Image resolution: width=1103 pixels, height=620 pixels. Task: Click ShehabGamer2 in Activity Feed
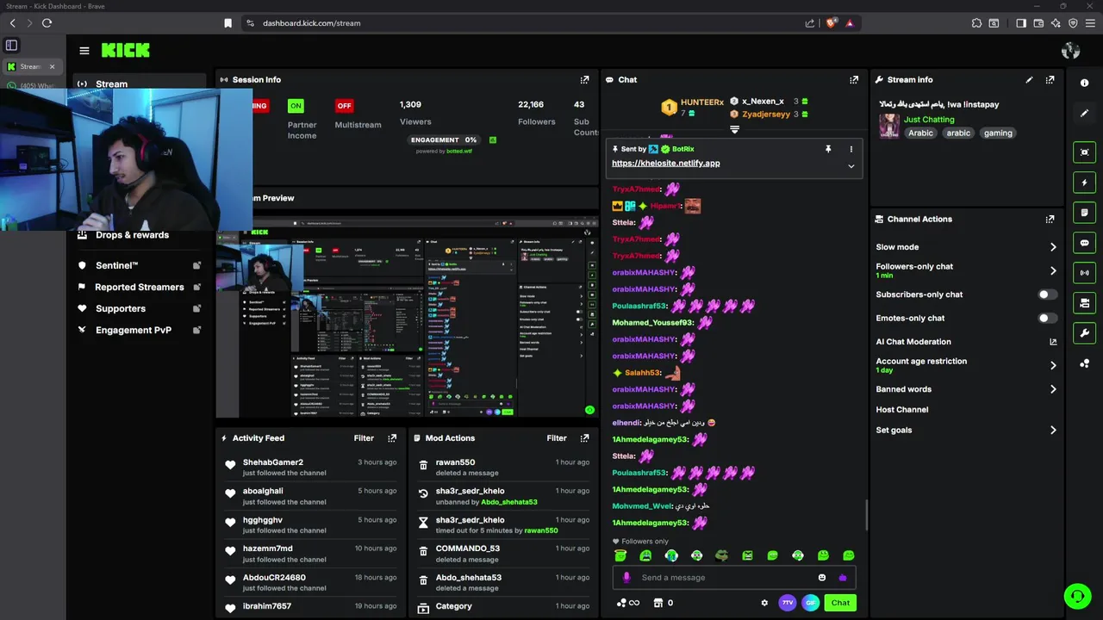(x=273, y=462)
